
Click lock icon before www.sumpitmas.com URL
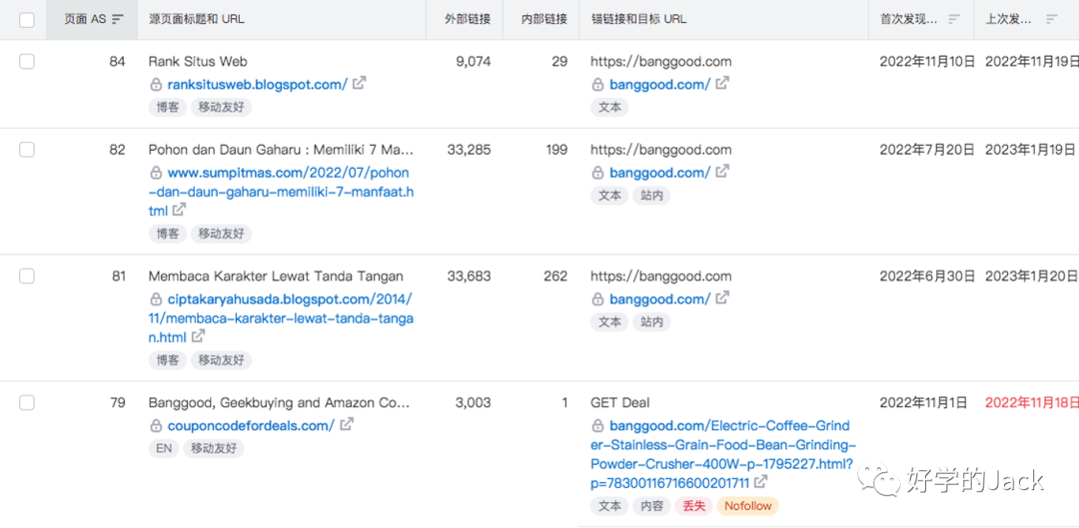pyautogui.click(x=156, y=174)
